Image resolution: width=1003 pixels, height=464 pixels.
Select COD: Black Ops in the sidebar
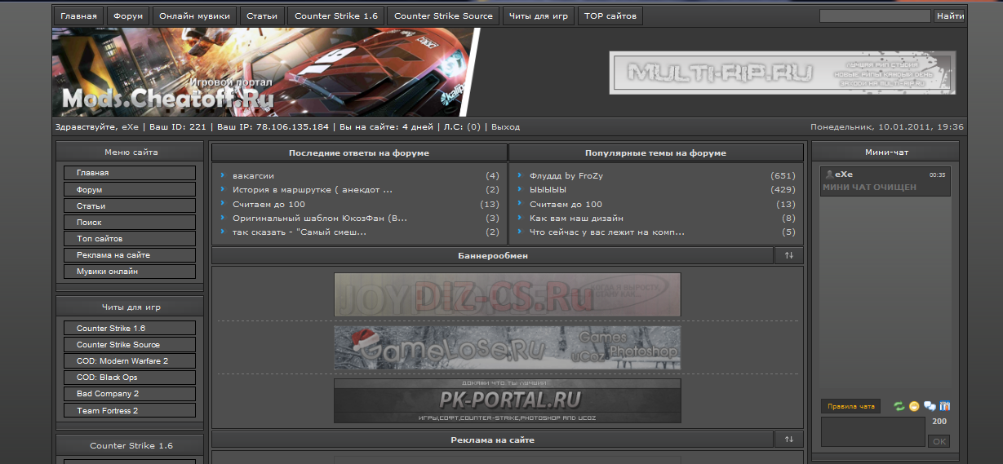[130, 378]
